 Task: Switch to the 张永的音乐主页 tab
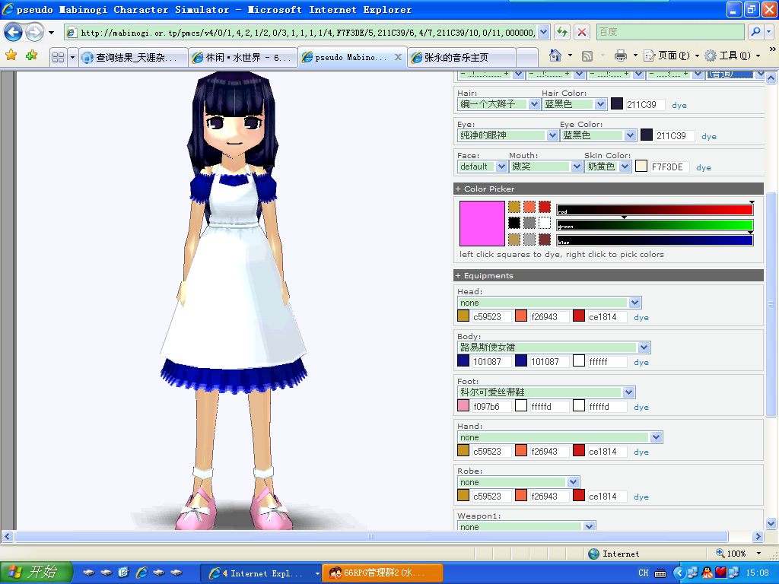pos(462,58)
